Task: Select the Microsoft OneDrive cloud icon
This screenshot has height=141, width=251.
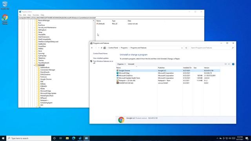Action: [118, 76]
